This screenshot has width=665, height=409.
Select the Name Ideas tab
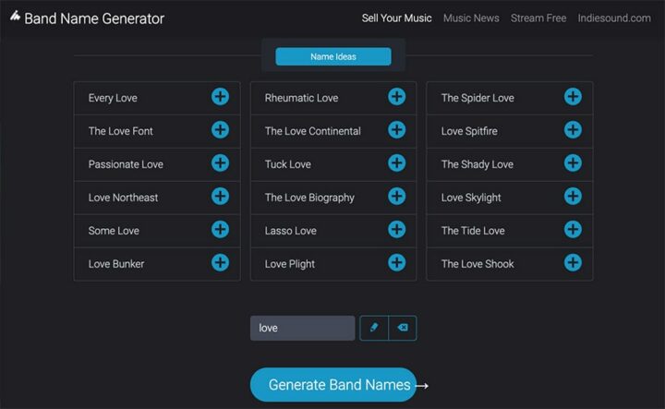coord(333,57)
